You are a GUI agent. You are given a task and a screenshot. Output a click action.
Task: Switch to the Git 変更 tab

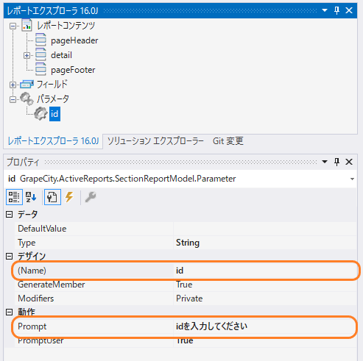point(228,141)
